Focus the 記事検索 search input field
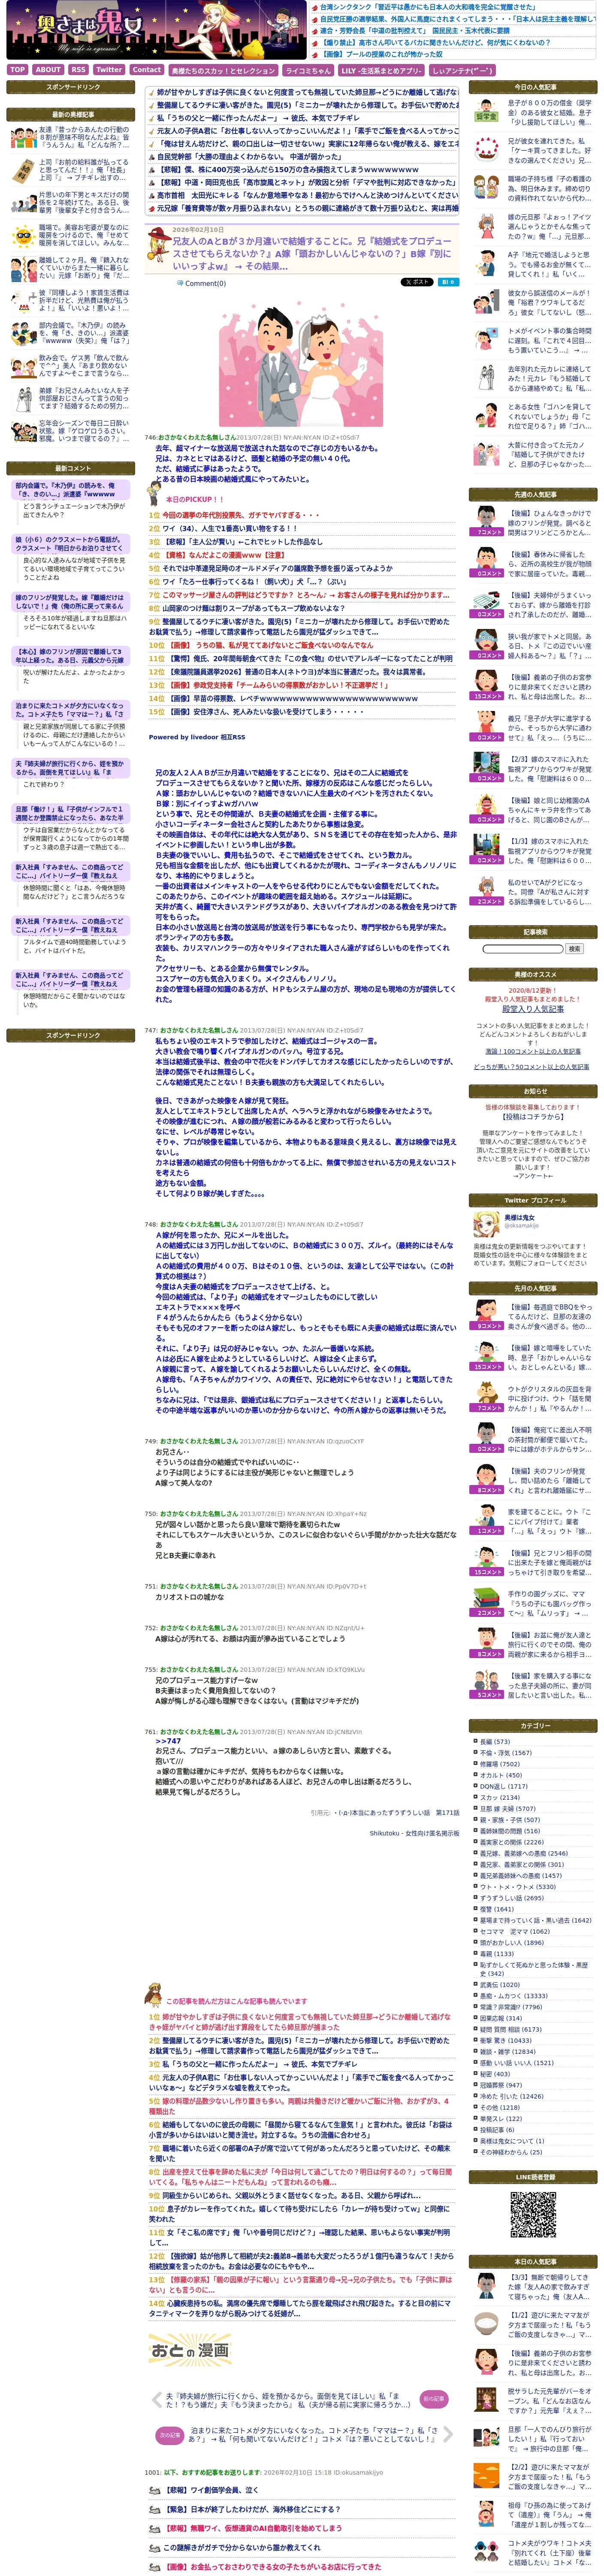Screen dimensions: 604x2576 pyautogui.click(x=522, y=948)
